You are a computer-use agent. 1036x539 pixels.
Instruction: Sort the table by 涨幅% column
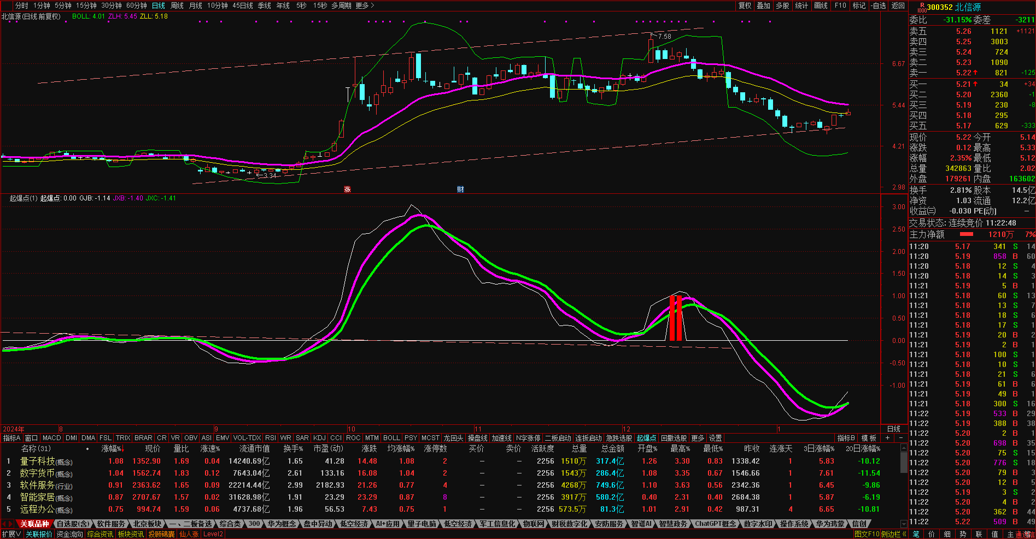click(x=112, y=448)
